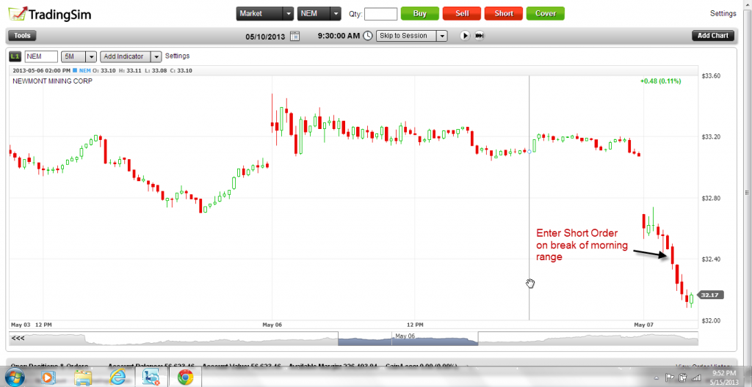Image resolution: width=752 pixels, height=387 pixels.
Task: Click the $32.00 price axis label
Action: pyautogui.click(x=711, y=320)
